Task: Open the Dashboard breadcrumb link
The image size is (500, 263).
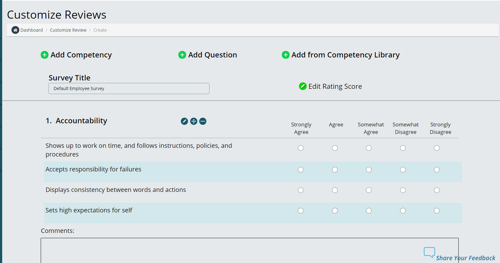Action: pos(32,30)
